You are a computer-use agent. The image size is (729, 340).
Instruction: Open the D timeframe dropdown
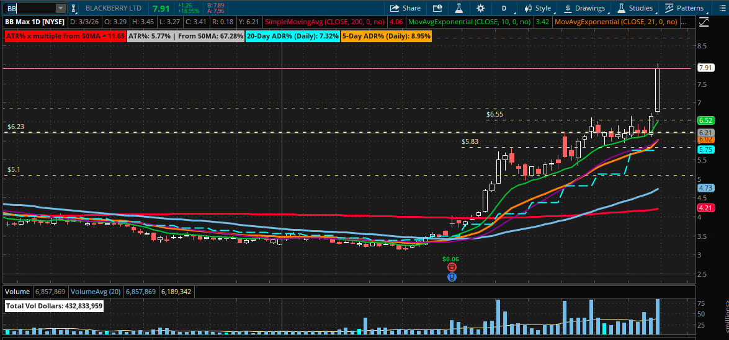click(x=504, y=8)
